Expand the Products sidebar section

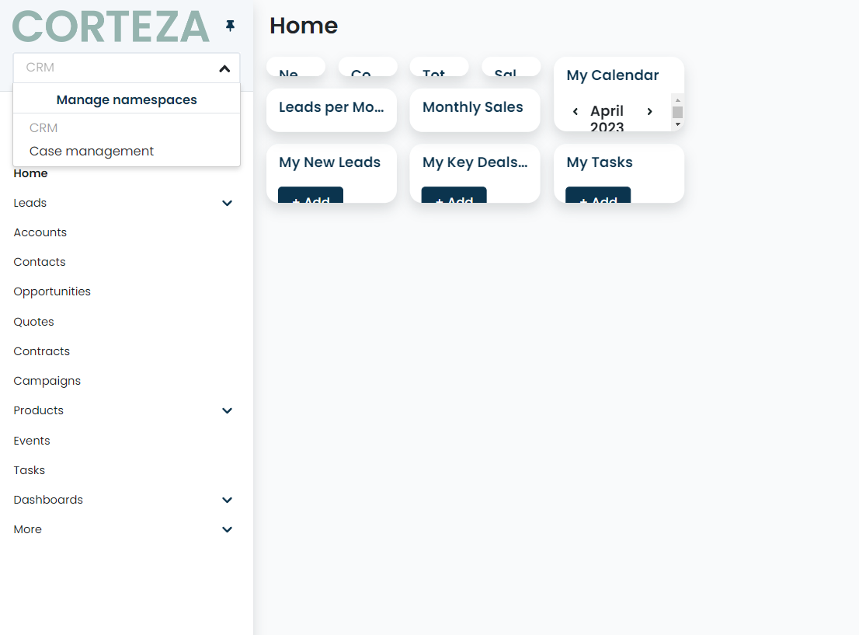tap(227, 410)
